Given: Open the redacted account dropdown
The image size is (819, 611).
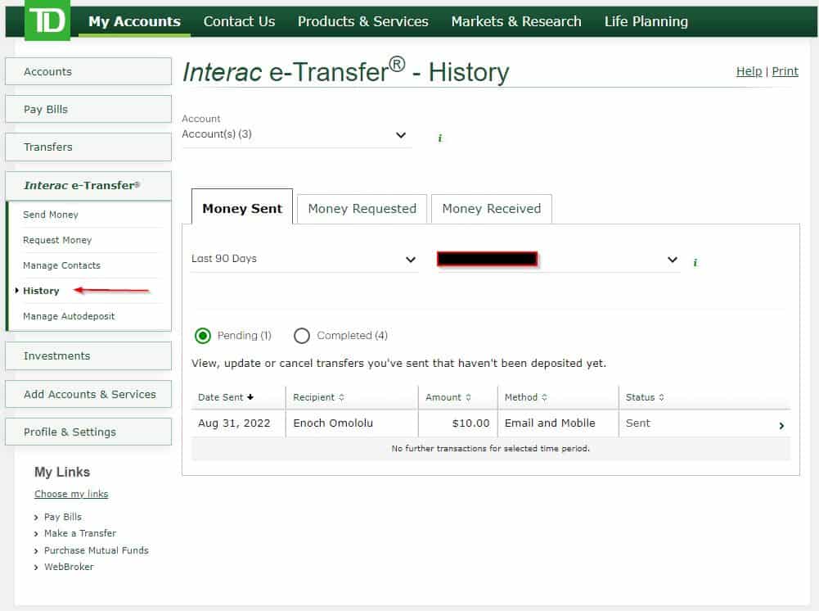Looking at the screenshot, I should (558, 260).
